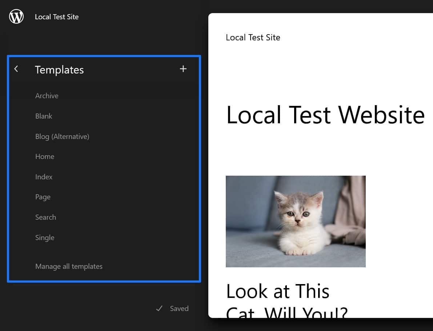Select the Page template

[x=43, y=197]
